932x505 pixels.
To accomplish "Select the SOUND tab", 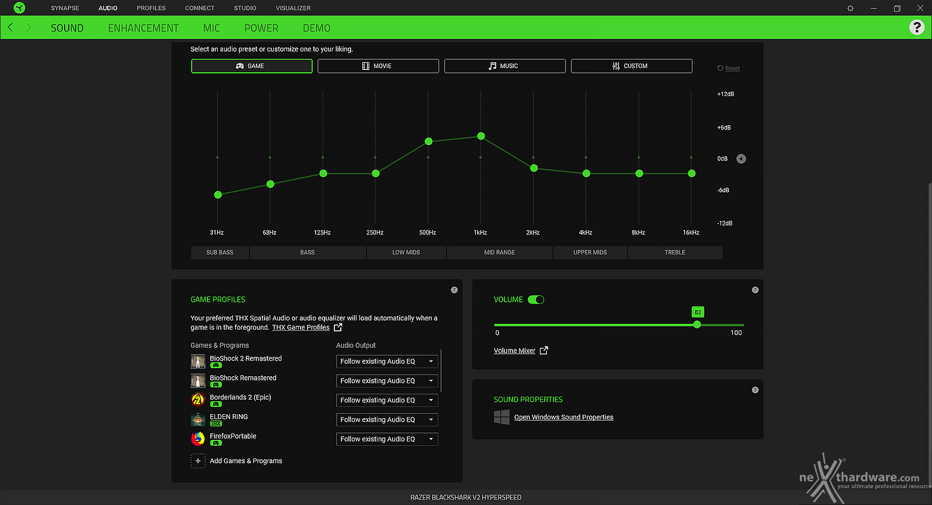I will coord(67,28).
